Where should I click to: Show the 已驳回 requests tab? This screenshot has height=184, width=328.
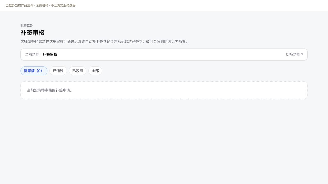[x=78, y=71]
